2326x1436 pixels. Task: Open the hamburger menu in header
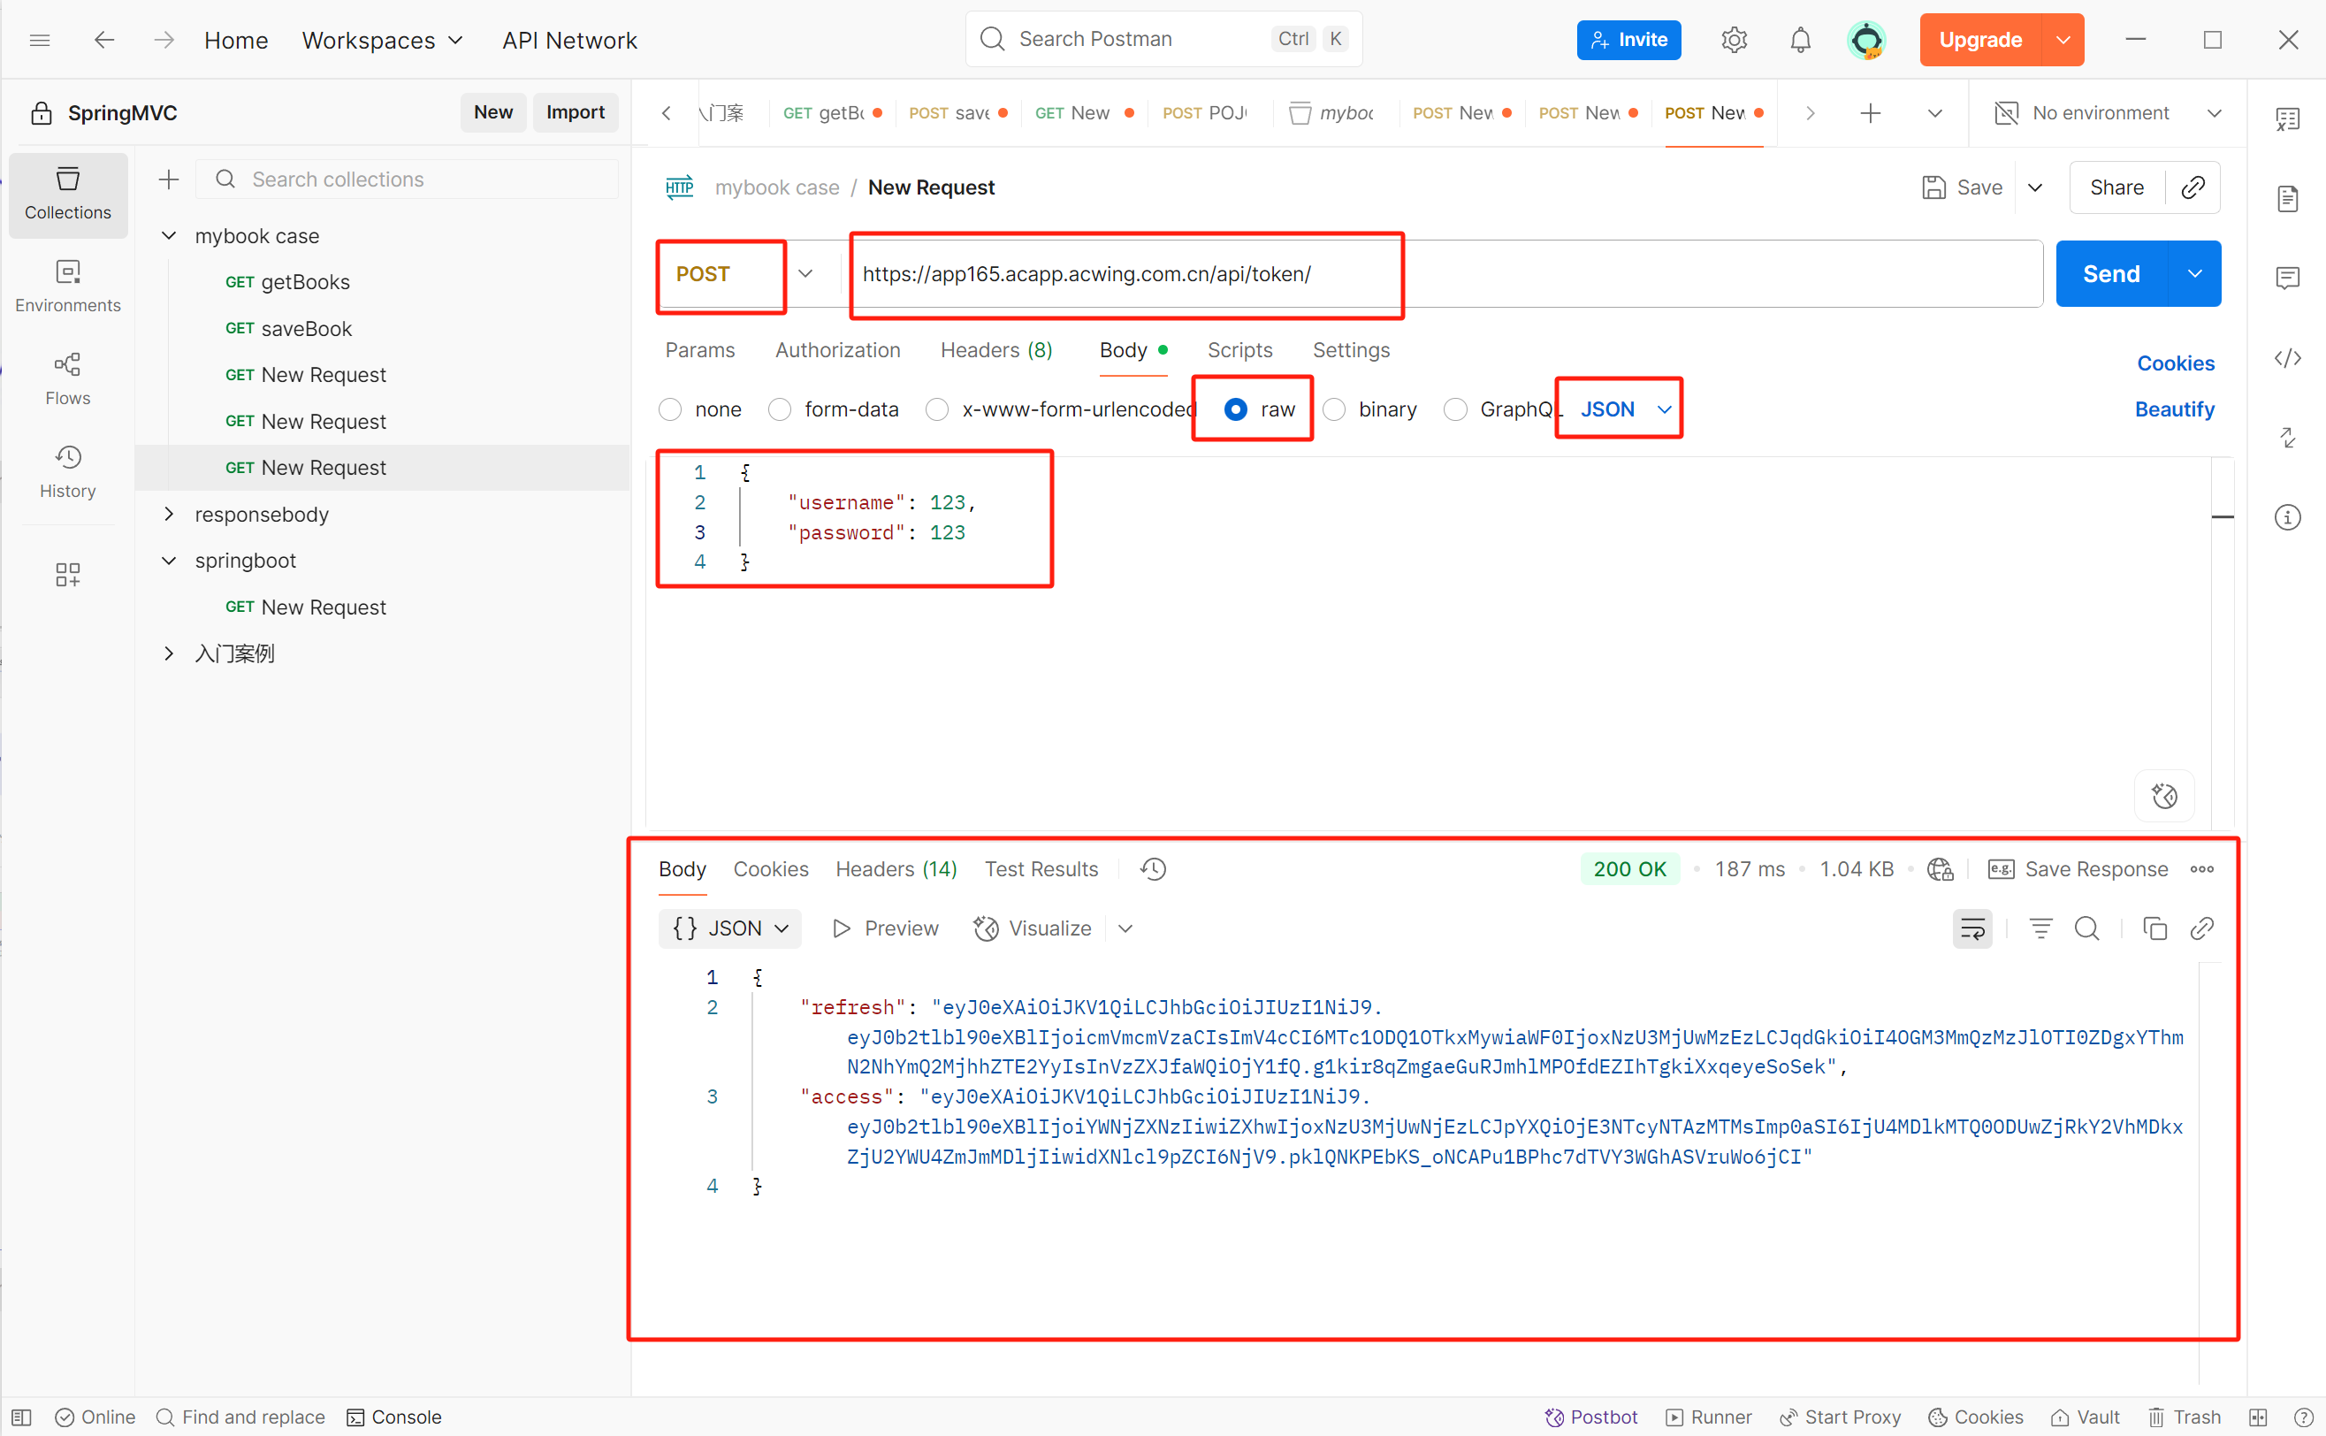click(x=40, y=40)
